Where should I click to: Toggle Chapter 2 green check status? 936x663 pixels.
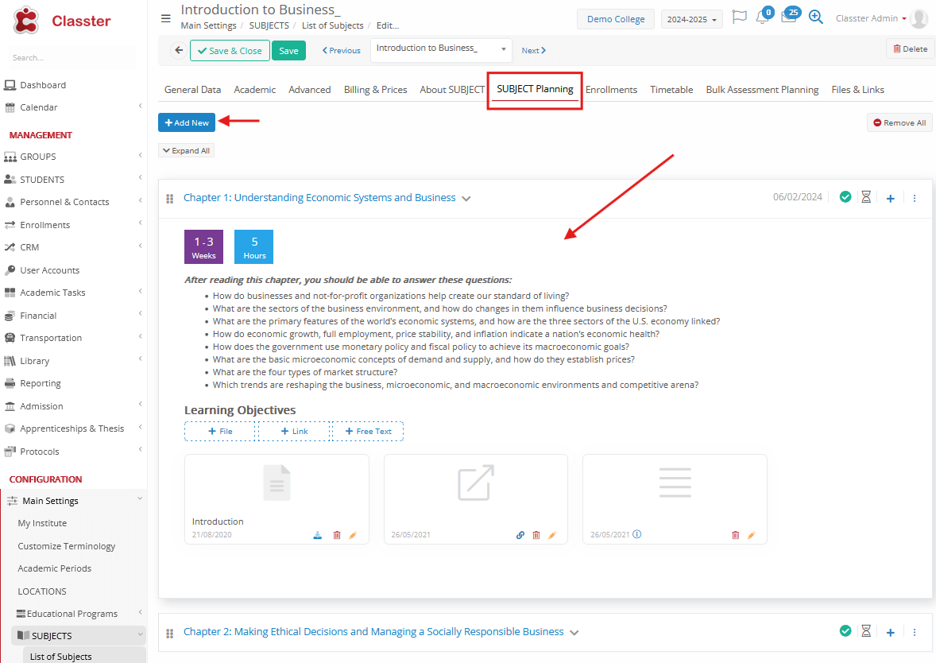point(845,631)
